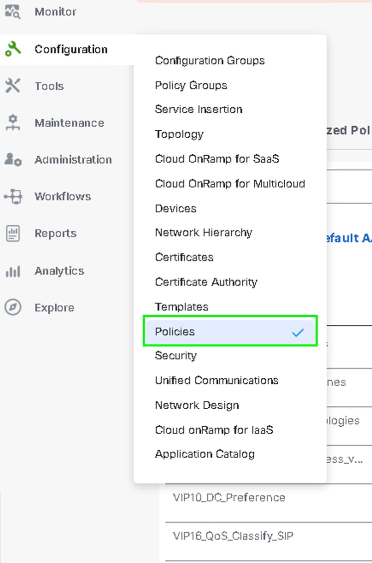Select Templates in the submenu

182,307
